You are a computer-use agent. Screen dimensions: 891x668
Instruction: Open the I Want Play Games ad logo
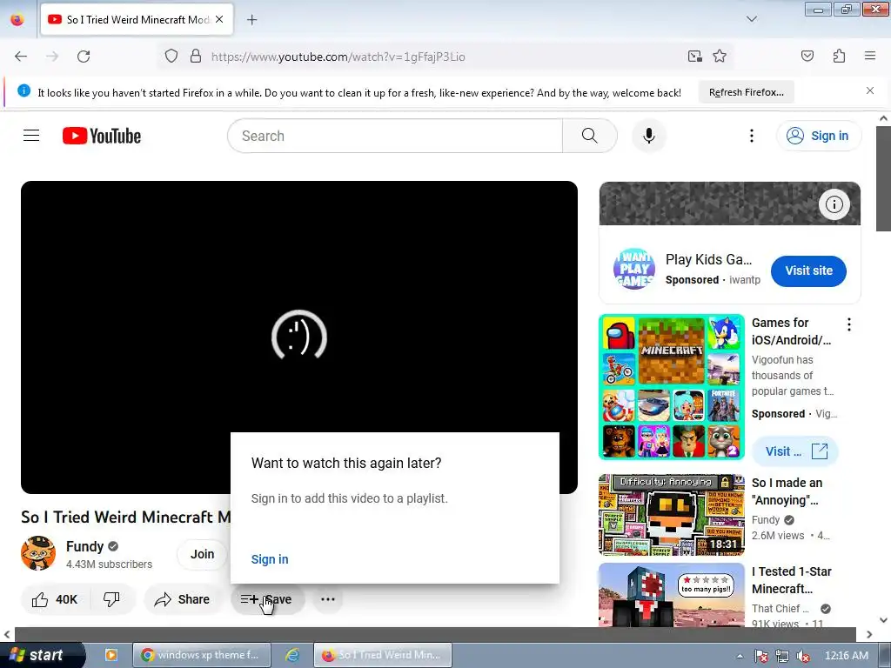633,269
